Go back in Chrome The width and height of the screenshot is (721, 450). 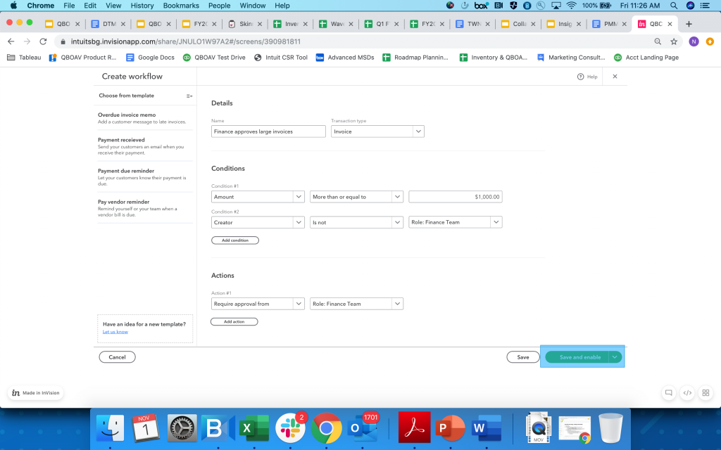tap(11, 41)
